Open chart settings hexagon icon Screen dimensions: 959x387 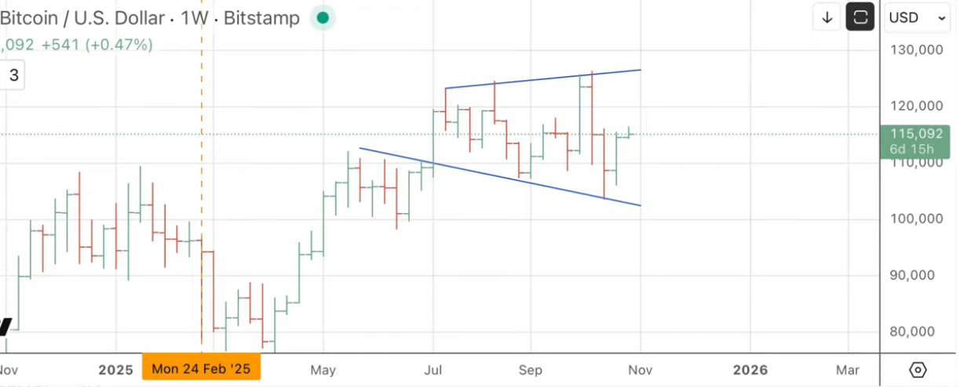(x=918, y=370)
